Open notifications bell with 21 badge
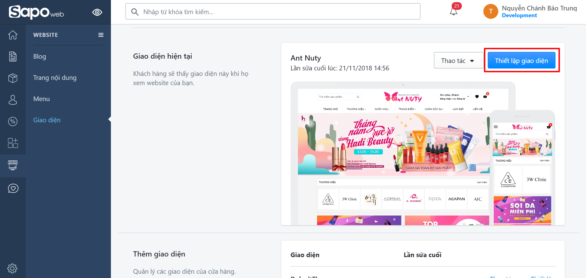The image size is (586, 278). pos(454,11)
